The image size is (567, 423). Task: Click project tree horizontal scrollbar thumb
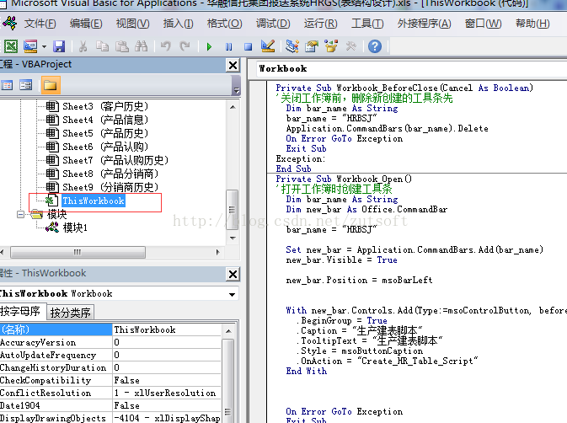click(x=78, y=252)
